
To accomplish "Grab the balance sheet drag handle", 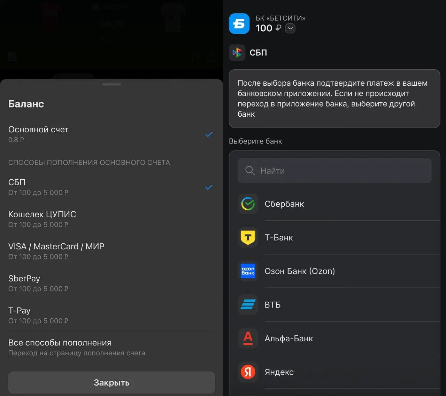I will [x=111, y=84].
